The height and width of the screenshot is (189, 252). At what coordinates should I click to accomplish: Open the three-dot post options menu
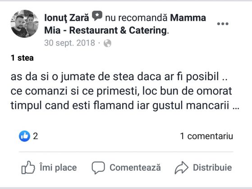[x=223, y=24]
